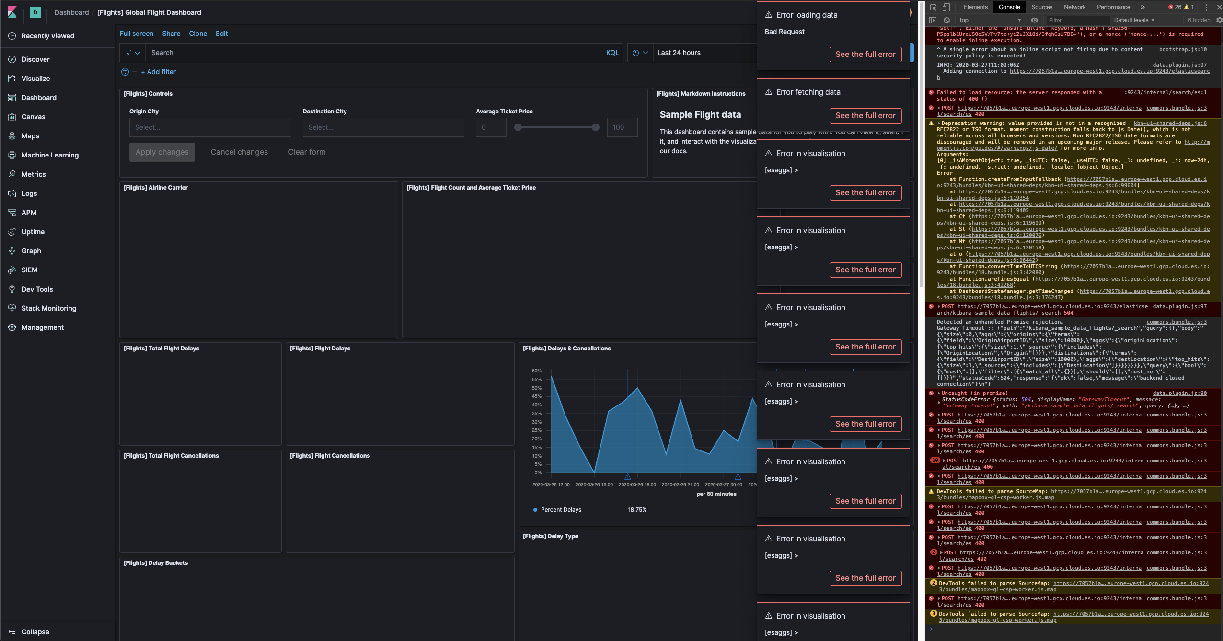Open Logs via its sidebar icon
Image resolution: width=1223 pixels, height=641 pixels.
click(12, 193)
